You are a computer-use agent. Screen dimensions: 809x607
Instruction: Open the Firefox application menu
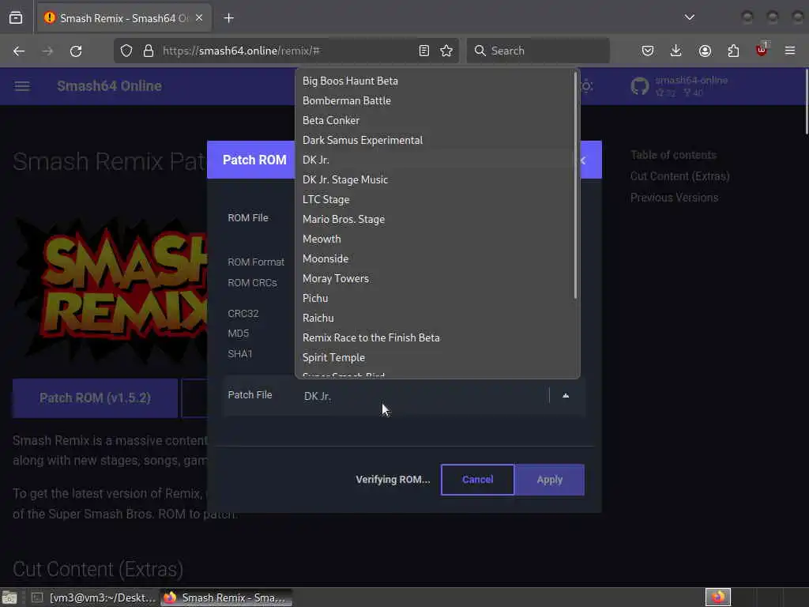[x=790, y=51]
